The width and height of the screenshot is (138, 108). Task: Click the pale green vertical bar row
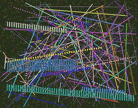point(37,27)
